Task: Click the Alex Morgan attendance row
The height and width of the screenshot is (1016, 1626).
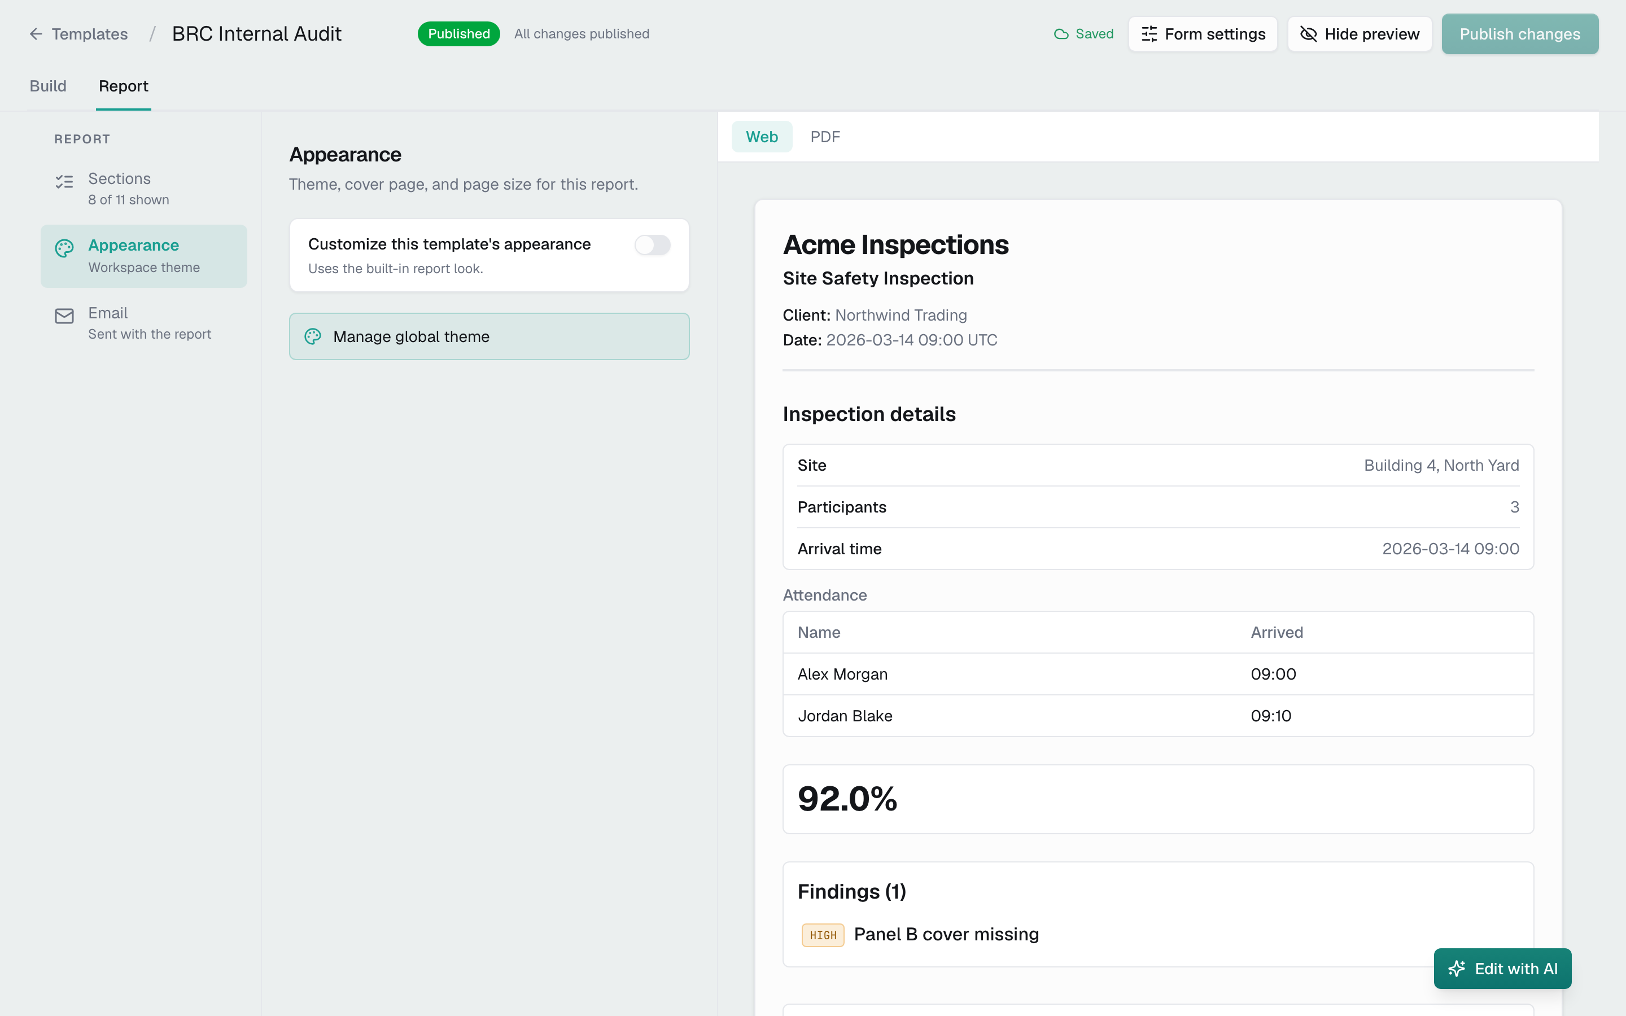Action: [x=1158, y=674]
